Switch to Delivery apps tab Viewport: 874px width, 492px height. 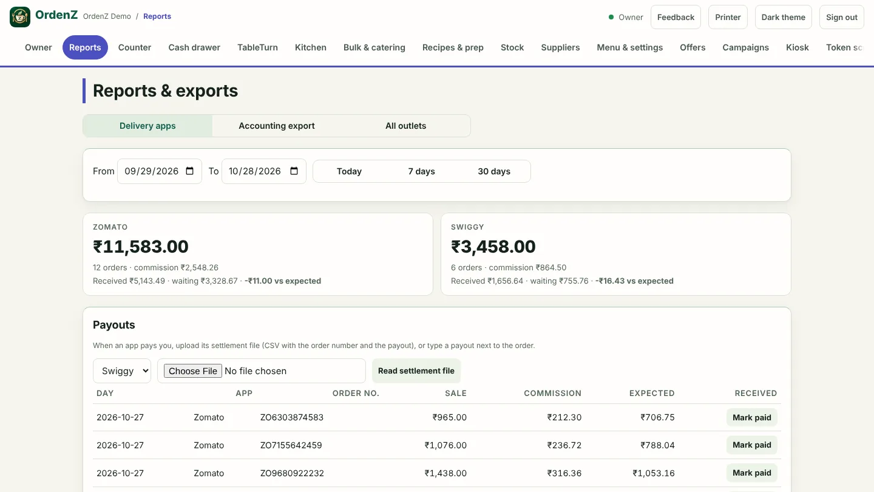coord(147,126)
